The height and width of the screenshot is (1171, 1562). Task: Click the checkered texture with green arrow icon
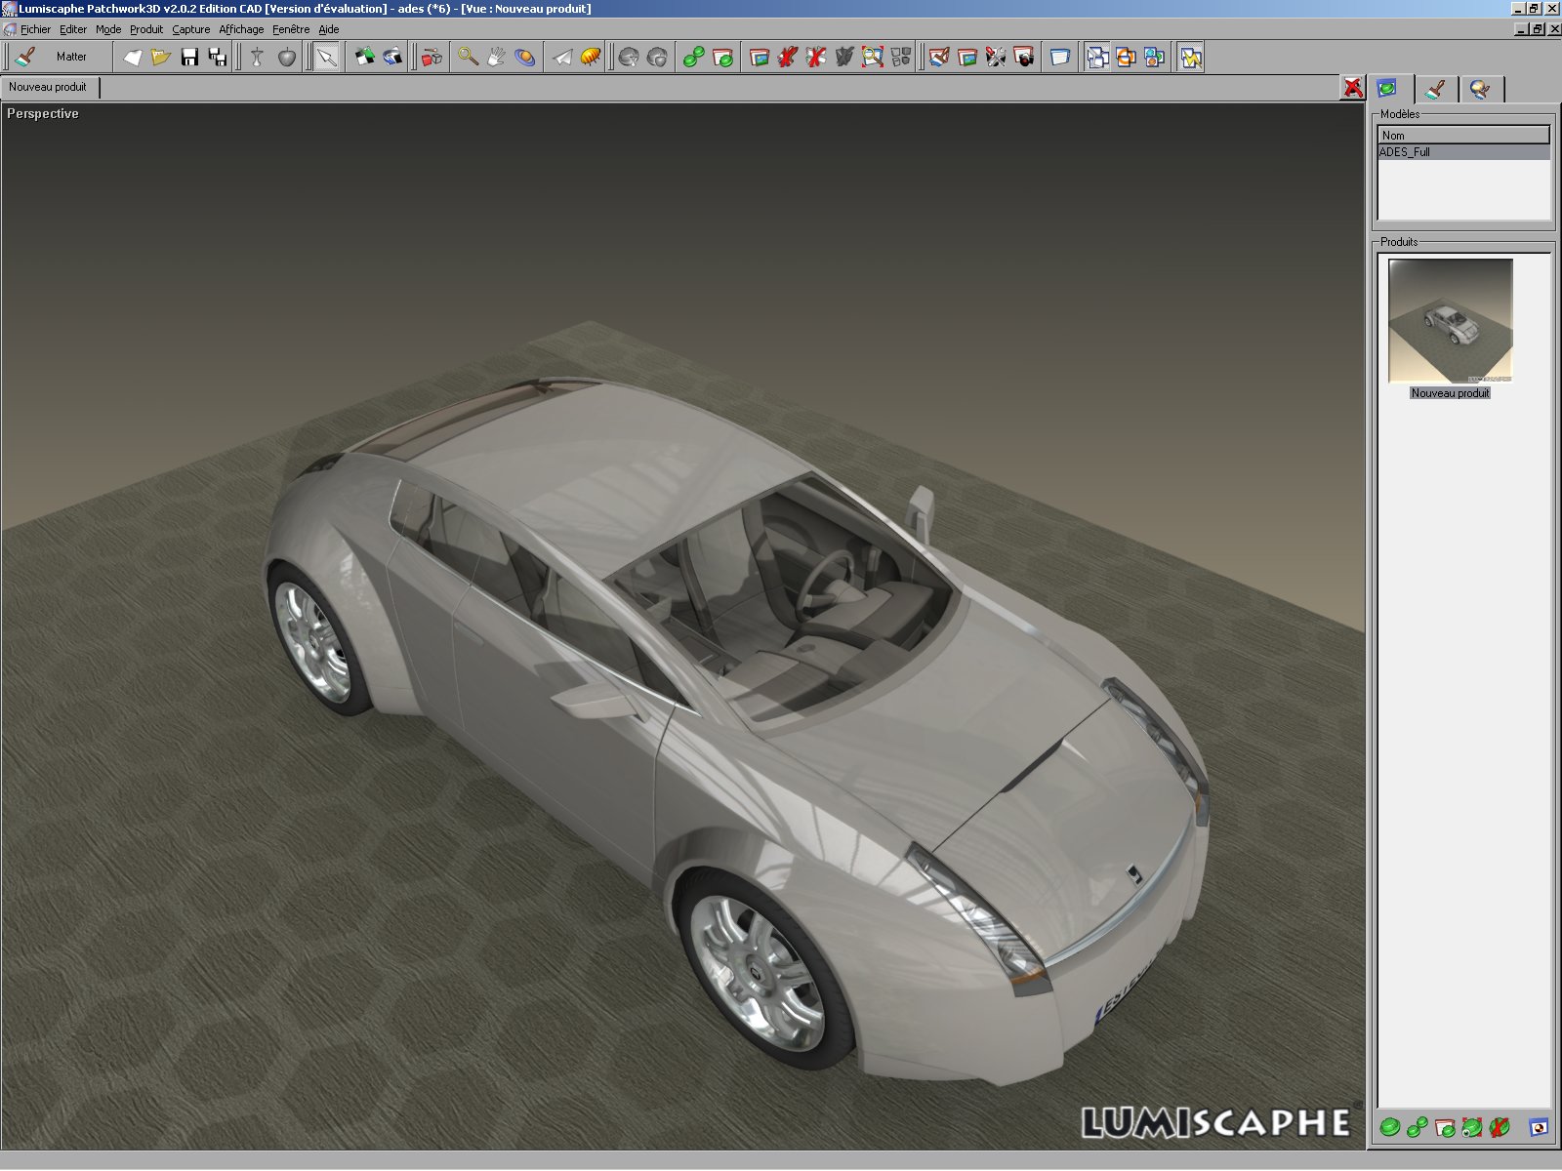365,57
